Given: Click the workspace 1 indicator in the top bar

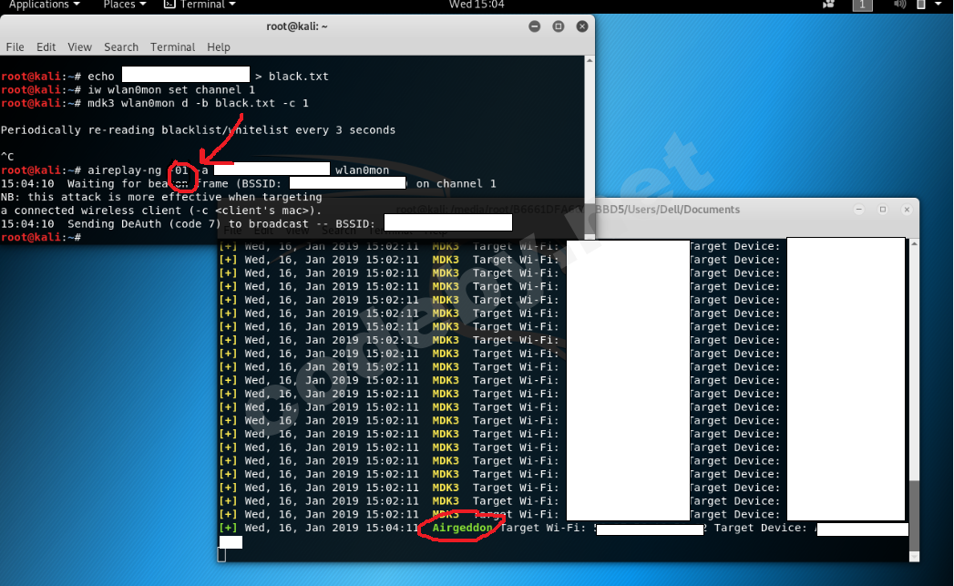Looking at the screenshot, I should 862,5.
